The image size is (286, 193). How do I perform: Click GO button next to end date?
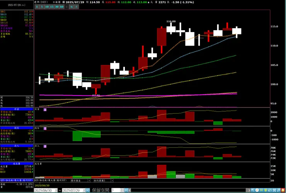tap(88, 190)
